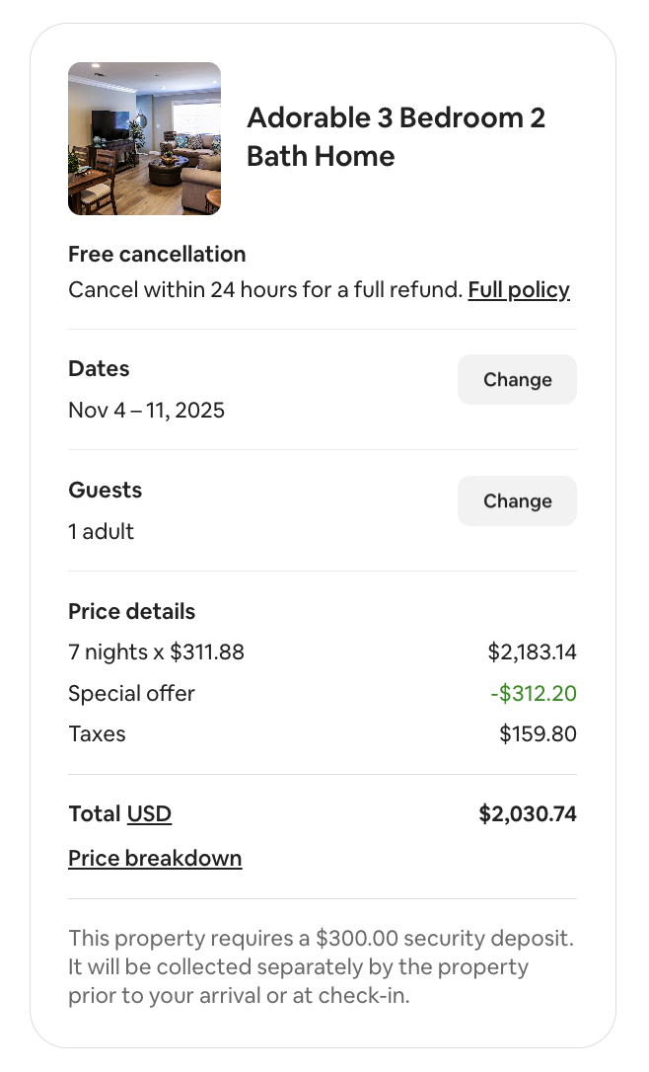Click the Cancel within 24 hours text
649x1072 pixels.
point(264,290)
